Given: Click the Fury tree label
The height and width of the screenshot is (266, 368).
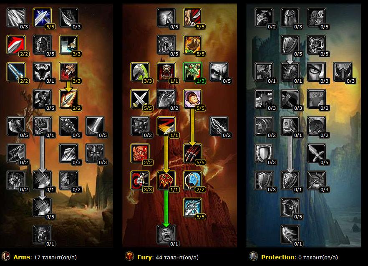Looking at the screenshot, I should 145,257.
